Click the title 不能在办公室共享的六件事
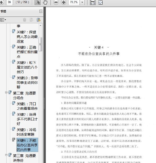This screenshot has height=163, width=156. [x=99, y=54]
